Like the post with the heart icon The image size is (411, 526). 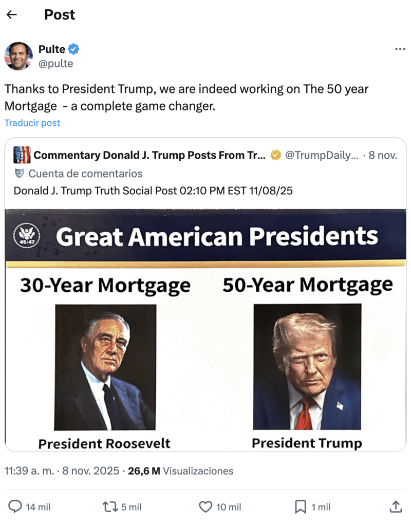pyautogui.click(x=205, y=507)
